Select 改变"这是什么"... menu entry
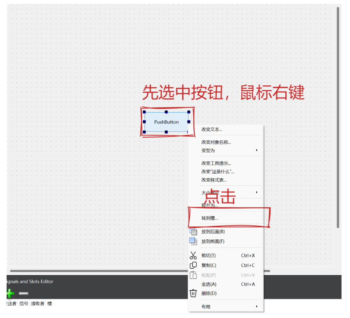This screenshot has width=350, height=318. tap(226, 172)
